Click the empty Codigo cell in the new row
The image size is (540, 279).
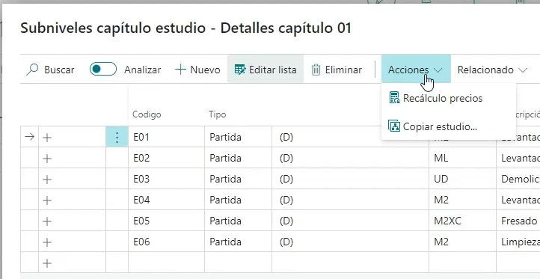[166, 263]
